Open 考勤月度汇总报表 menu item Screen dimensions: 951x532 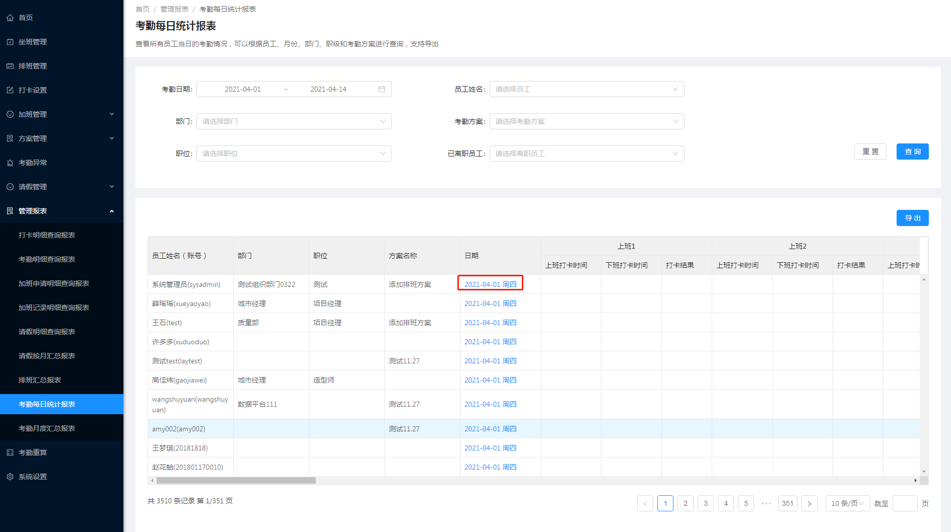pyautogui.click(x=61, y=428)
